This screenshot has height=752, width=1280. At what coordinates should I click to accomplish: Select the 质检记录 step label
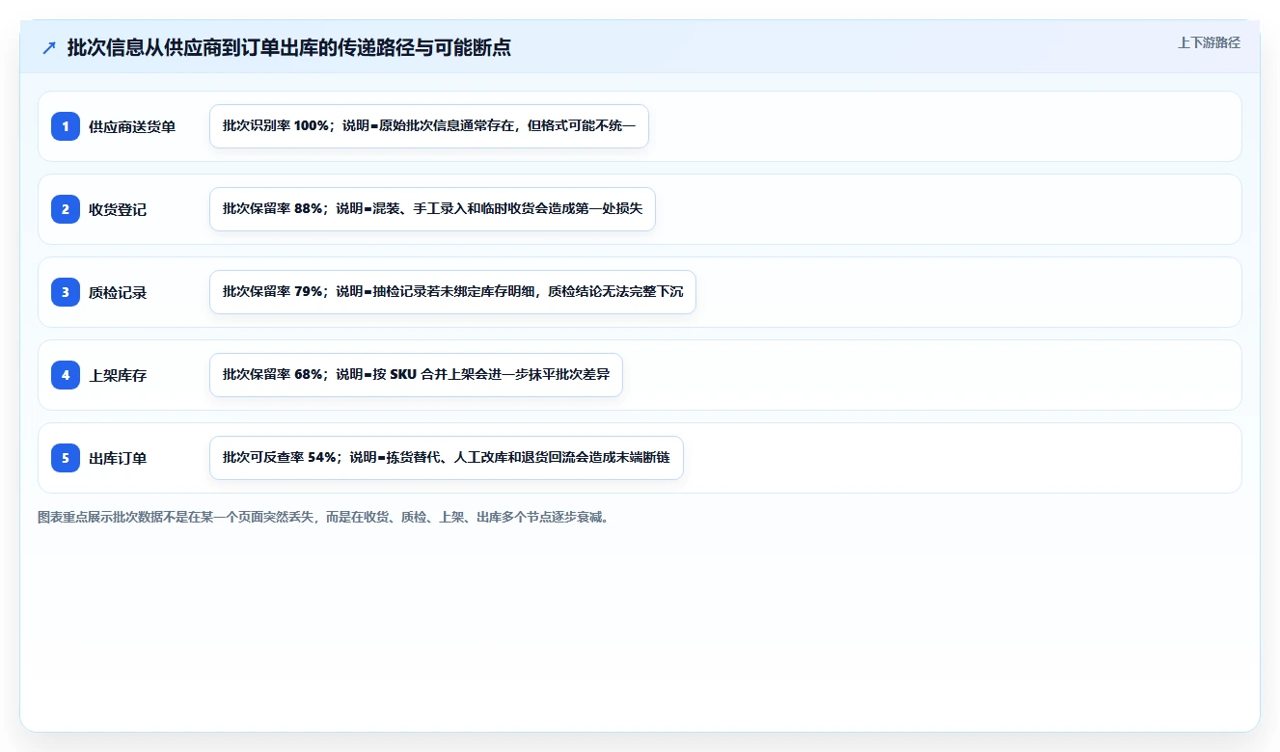[118, 292]
